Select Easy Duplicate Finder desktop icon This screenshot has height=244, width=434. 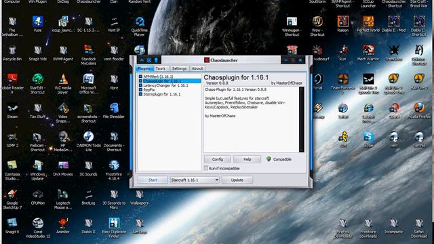coord(114,228)
